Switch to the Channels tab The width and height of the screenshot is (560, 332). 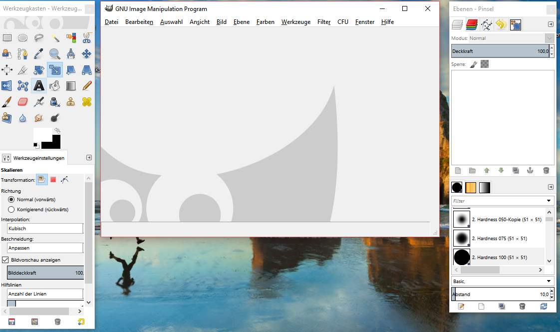[473, 24]
